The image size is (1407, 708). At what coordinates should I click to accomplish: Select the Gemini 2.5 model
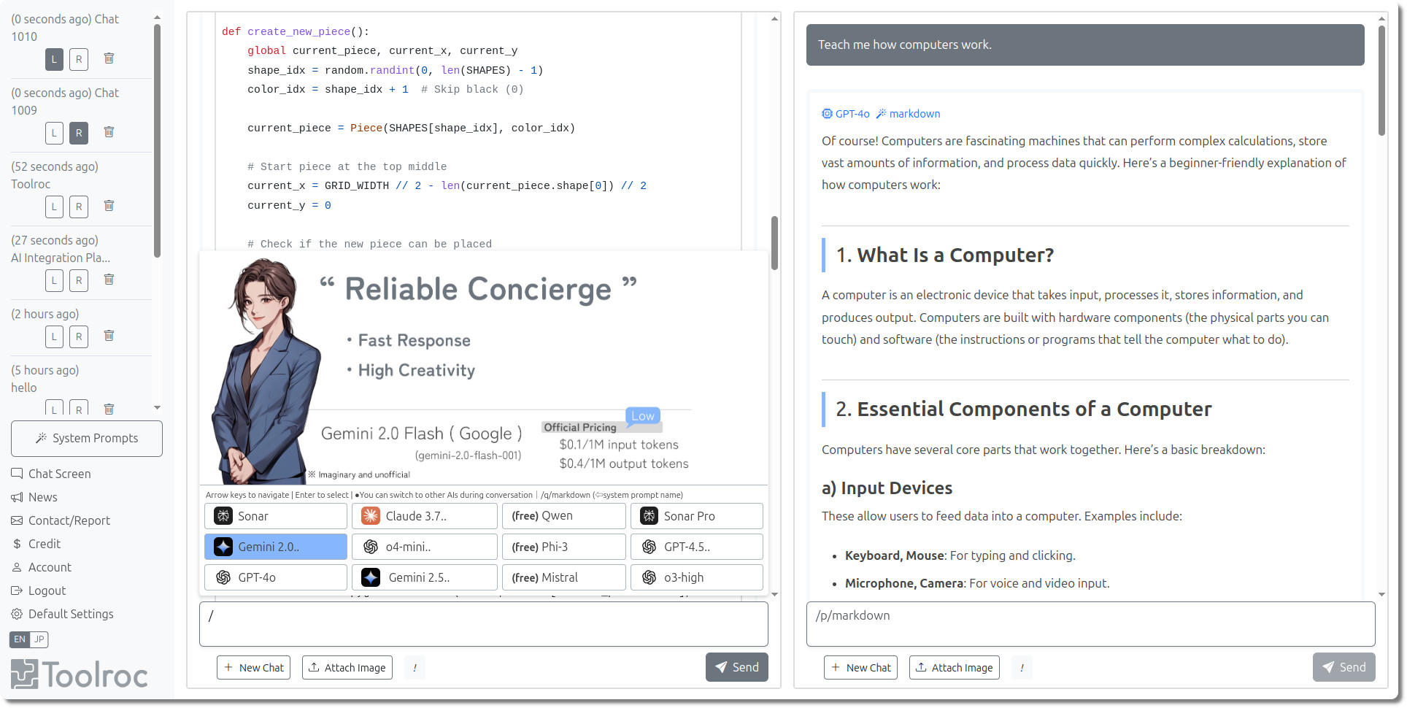click(x=425, y=577)
